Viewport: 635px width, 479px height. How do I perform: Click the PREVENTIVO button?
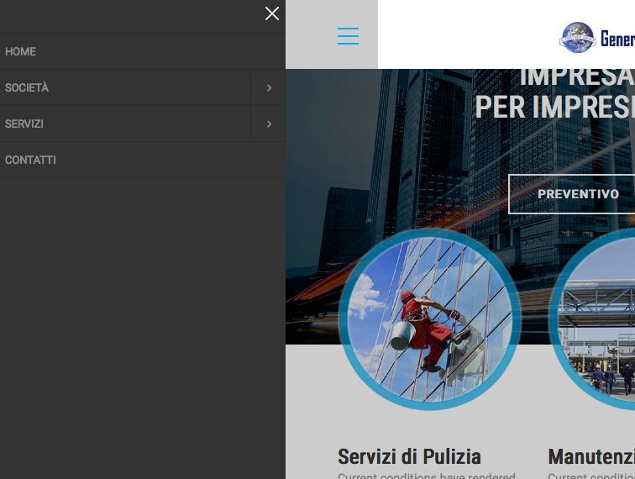(571, 194)
